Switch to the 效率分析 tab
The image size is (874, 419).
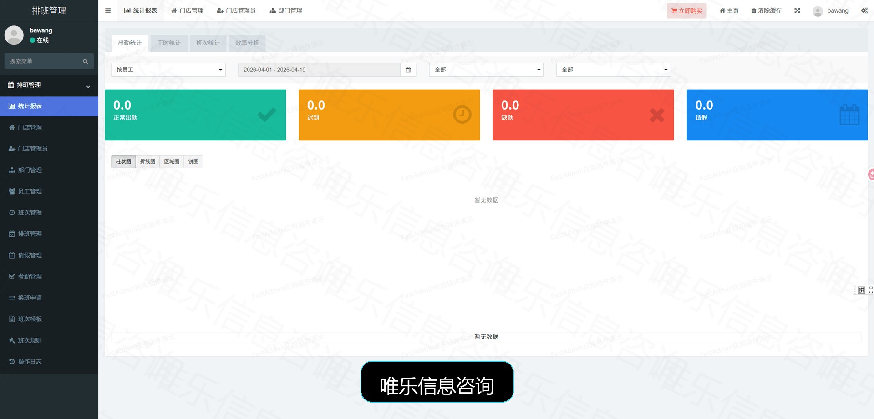[247, 43]
